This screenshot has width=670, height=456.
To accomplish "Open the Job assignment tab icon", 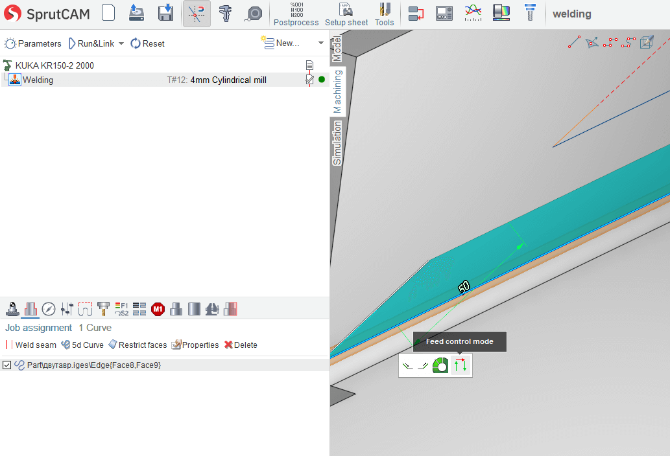I will [30, 309].
